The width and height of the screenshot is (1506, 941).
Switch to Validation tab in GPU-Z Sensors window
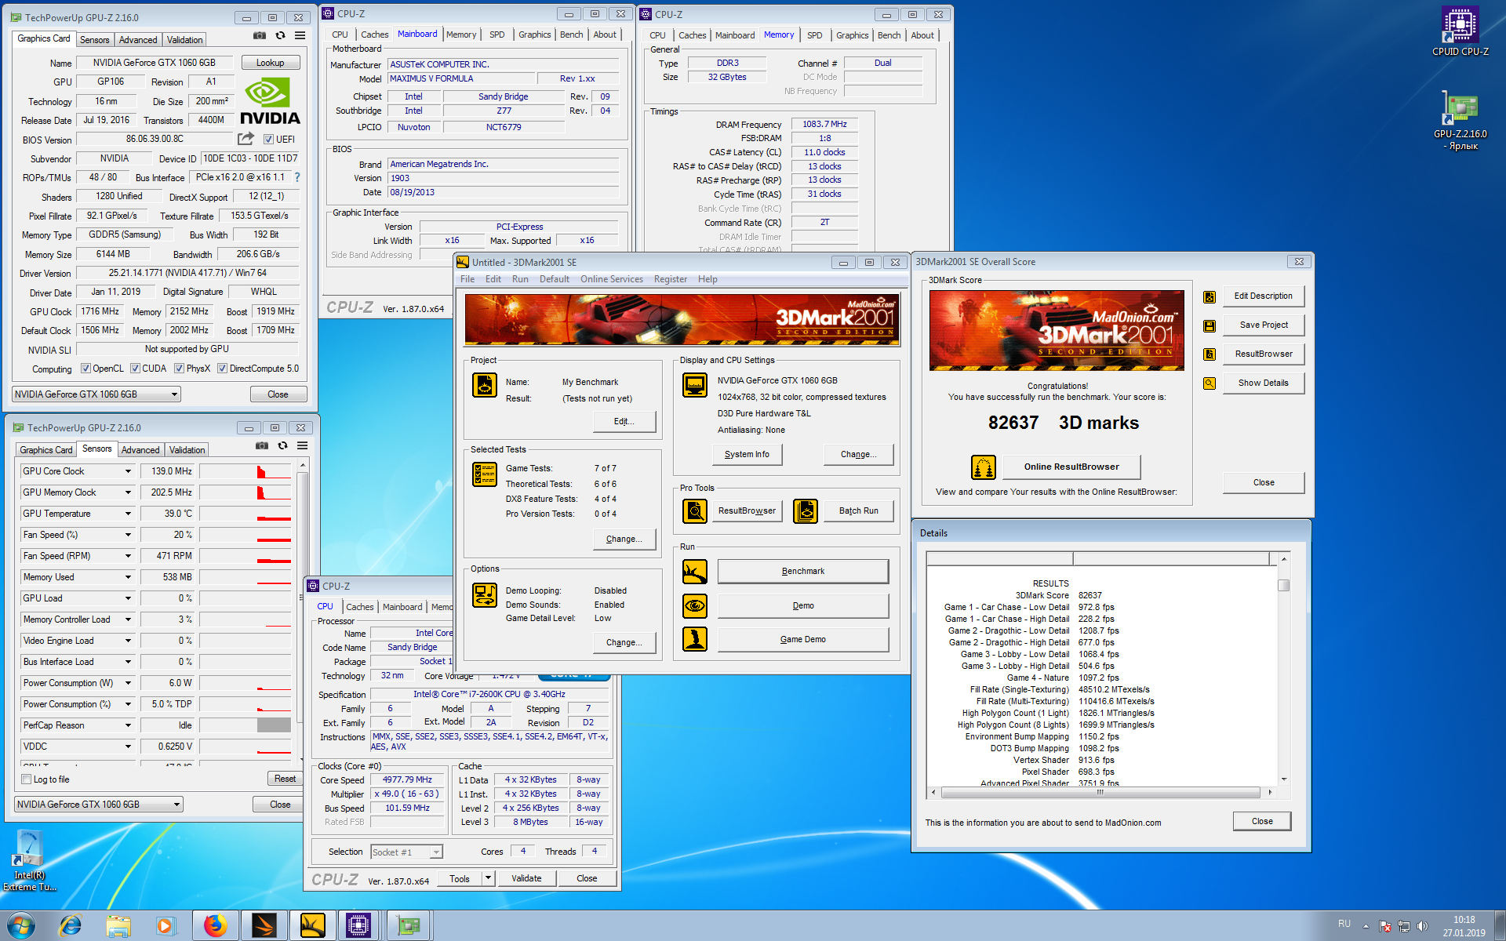point(187,450)
